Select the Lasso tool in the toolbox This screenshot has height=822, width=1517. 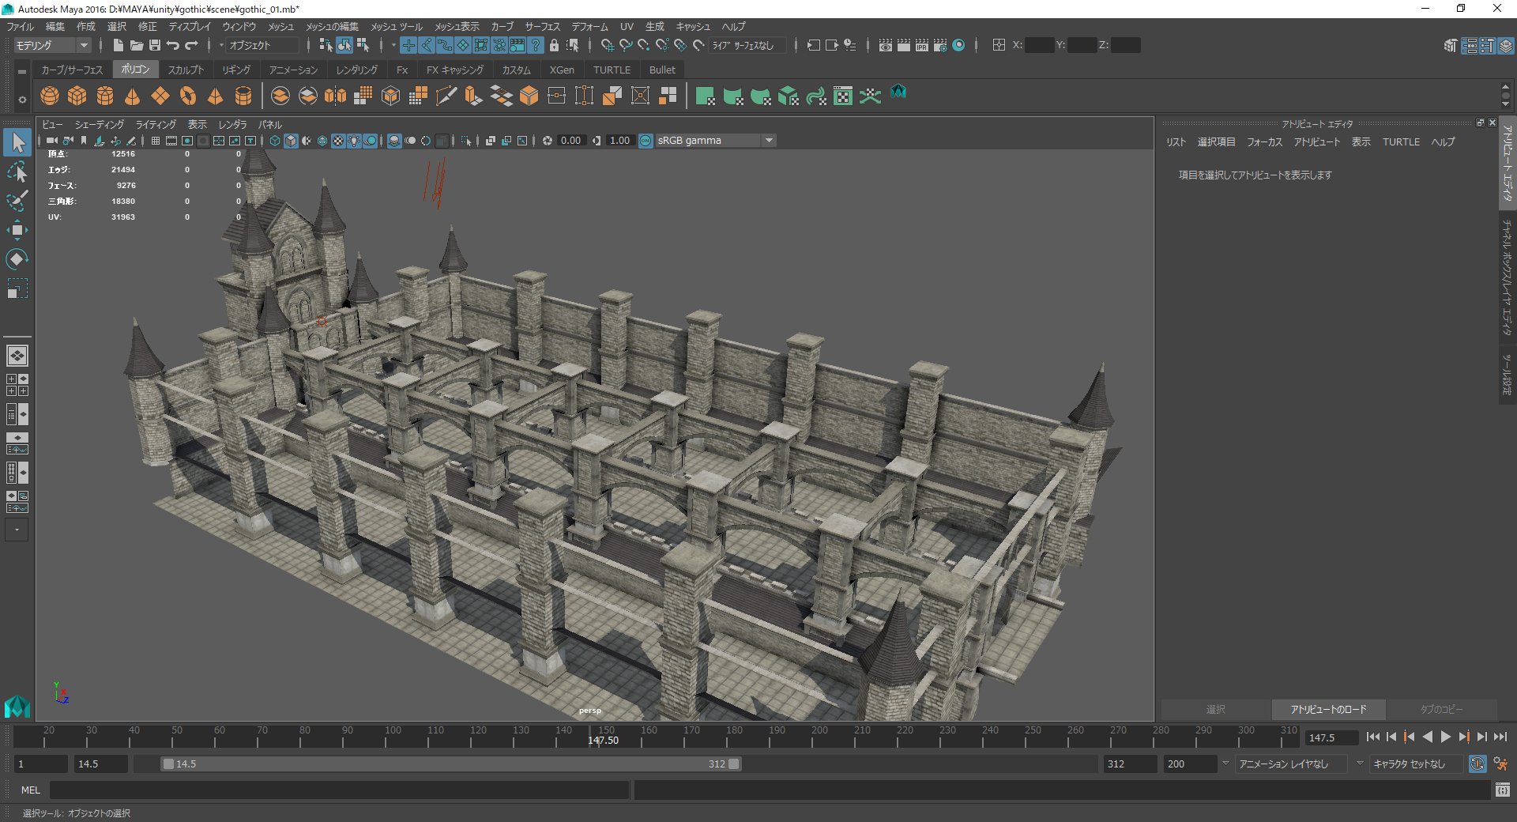pyautogui.click(x=17, y=172)
